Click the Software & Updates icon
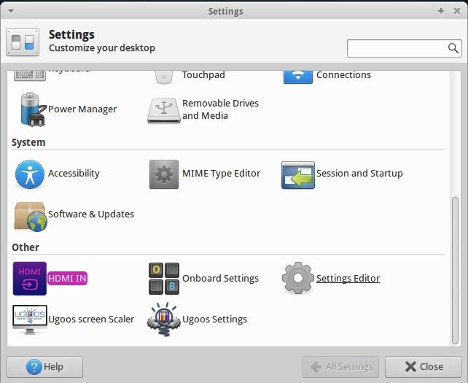The width and height of the screenshot is (468, 383). (29, 214)
